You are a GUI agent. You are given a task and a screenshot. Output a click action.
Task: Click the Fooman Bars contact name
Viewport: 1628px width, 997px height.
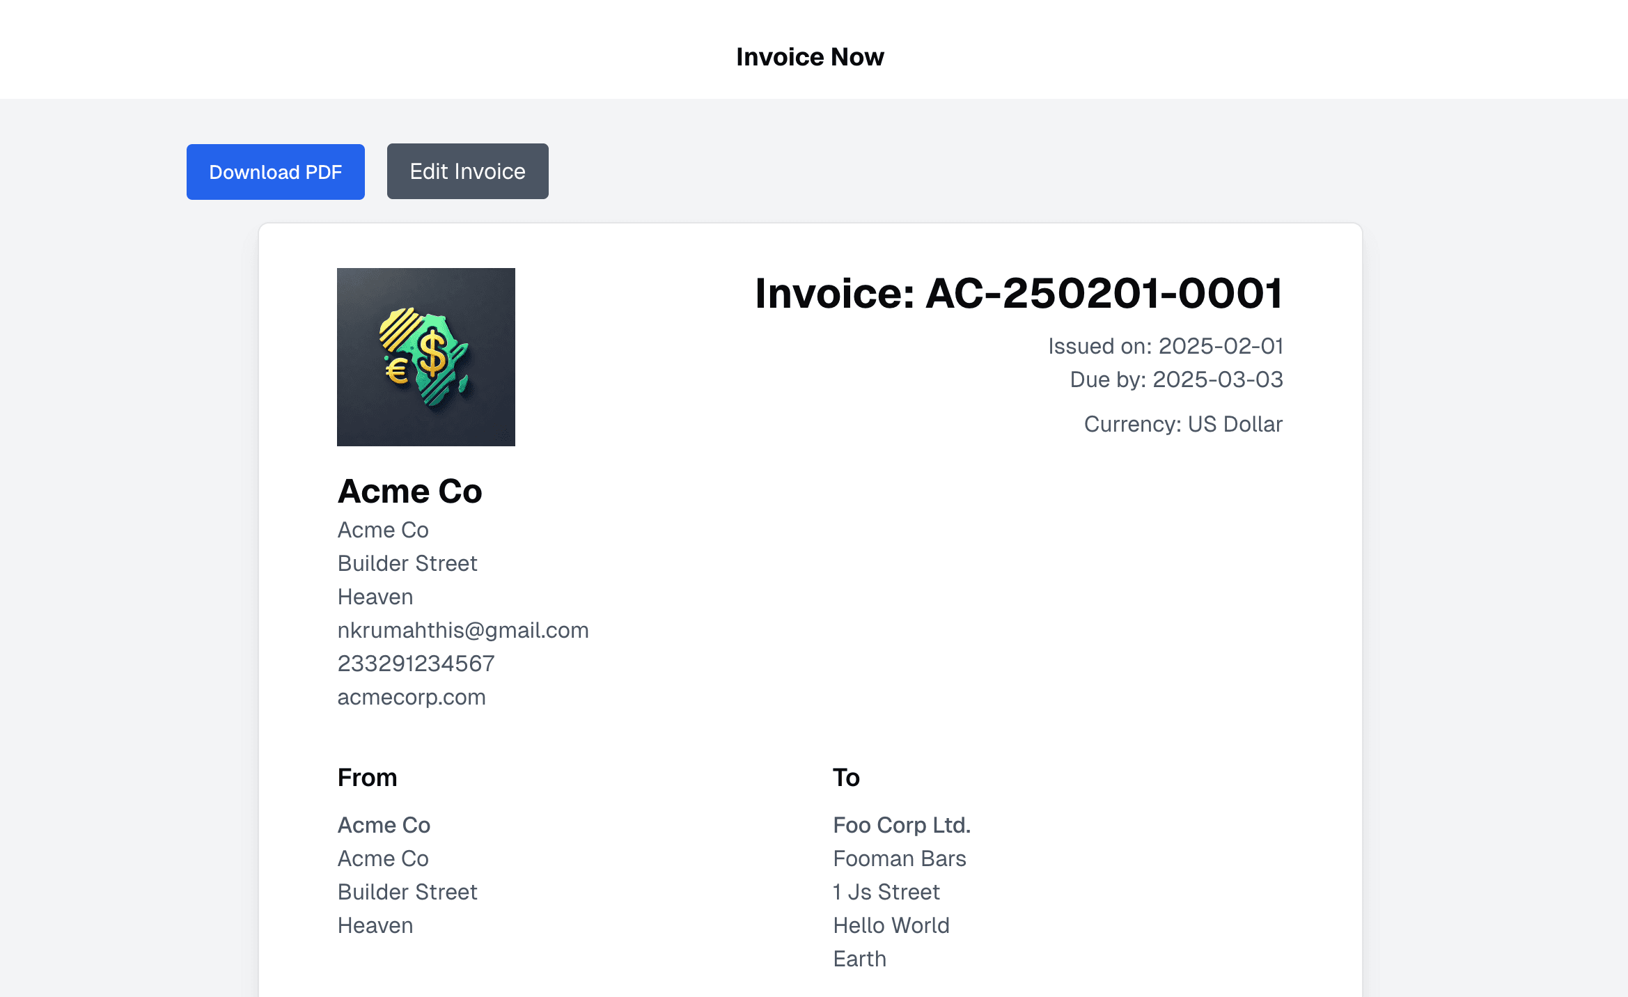point(900,858)
